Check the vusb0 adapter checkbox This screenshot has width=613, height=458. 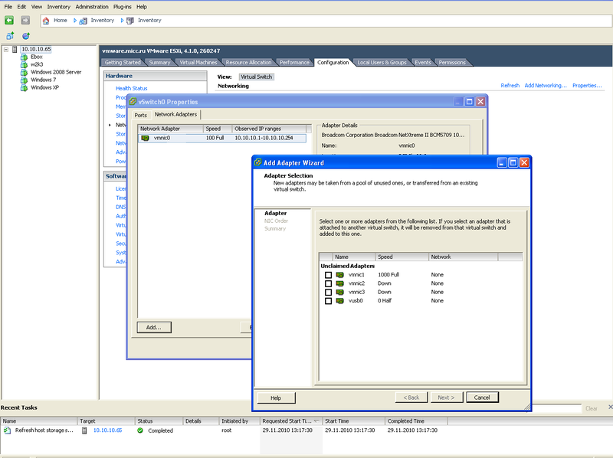pyautogui.click(x=329, y=301)
